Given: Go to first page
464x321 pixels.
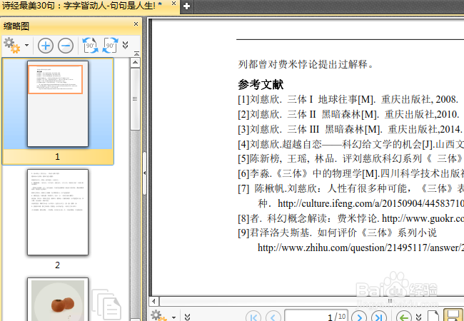Looking at the screenshot, I should pos(253,317).
